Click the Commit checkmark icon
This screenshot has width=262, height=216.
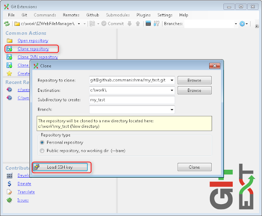point(104,24)
